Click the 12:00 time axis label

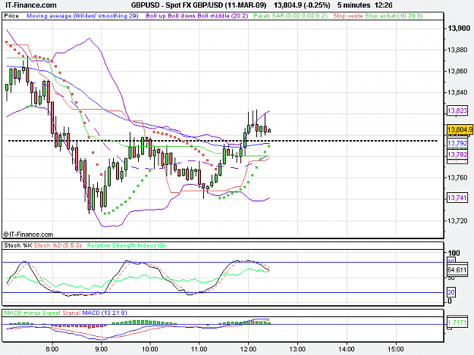click(248, 349)
